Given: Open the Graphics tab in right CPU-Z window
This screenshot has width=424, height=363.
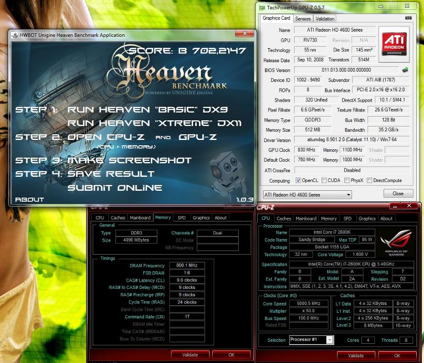Looking at the screenshot, I should (367, 219).
